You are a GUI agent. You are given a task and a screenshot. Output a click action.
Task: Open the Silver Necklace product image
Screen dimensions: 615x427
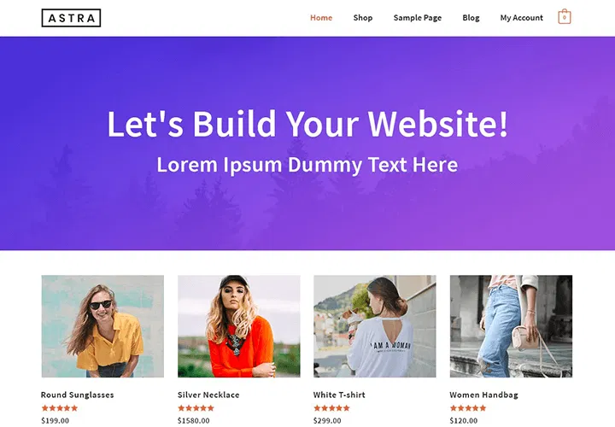(239, 326)
